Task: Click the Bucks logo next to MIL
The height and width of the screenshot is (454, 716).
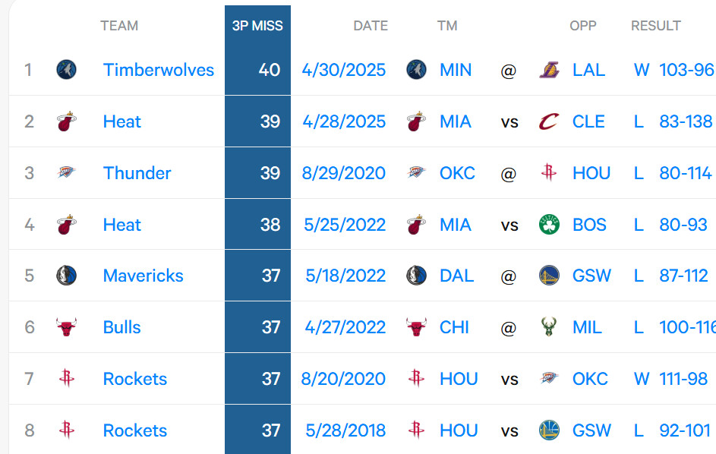Action: (549, 327)
